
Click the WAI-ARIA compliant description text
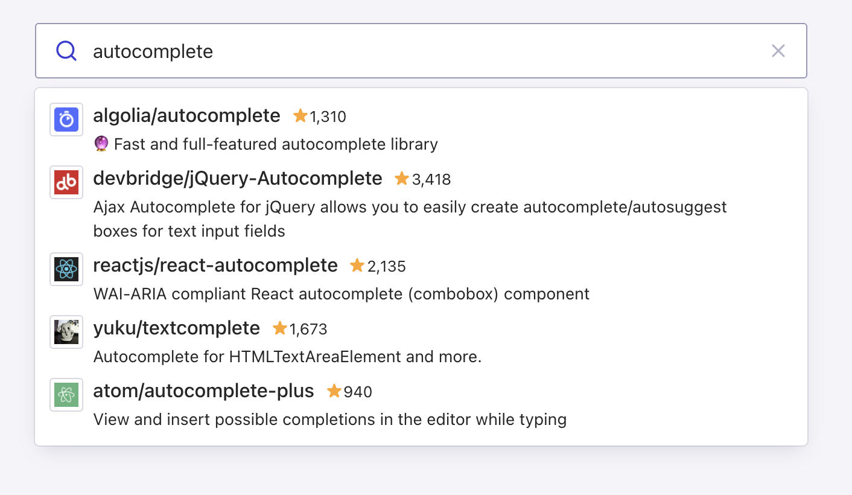click(x=341, y=294)
